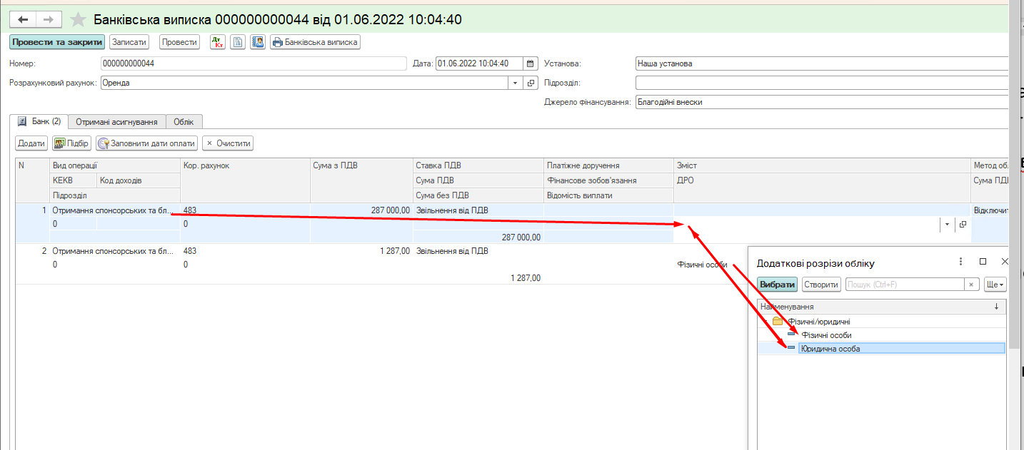1024x450 pixels.
Task: Click the back navigation arrow
Action: tap(23, 20)
